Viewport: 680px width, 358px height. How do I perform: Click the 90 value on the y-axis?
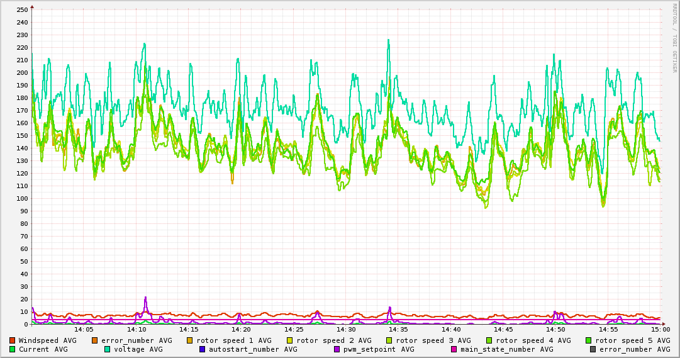point(24,211)
